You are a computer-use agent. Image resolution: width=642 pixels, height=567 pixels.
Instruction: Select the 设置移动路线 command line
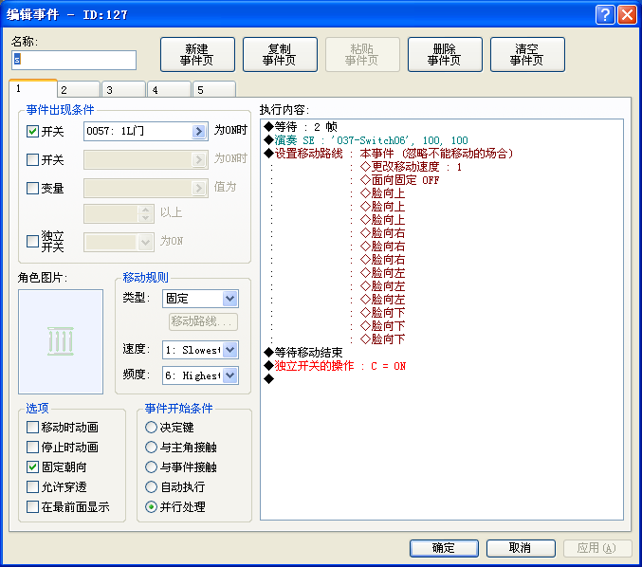coord(388,154)
